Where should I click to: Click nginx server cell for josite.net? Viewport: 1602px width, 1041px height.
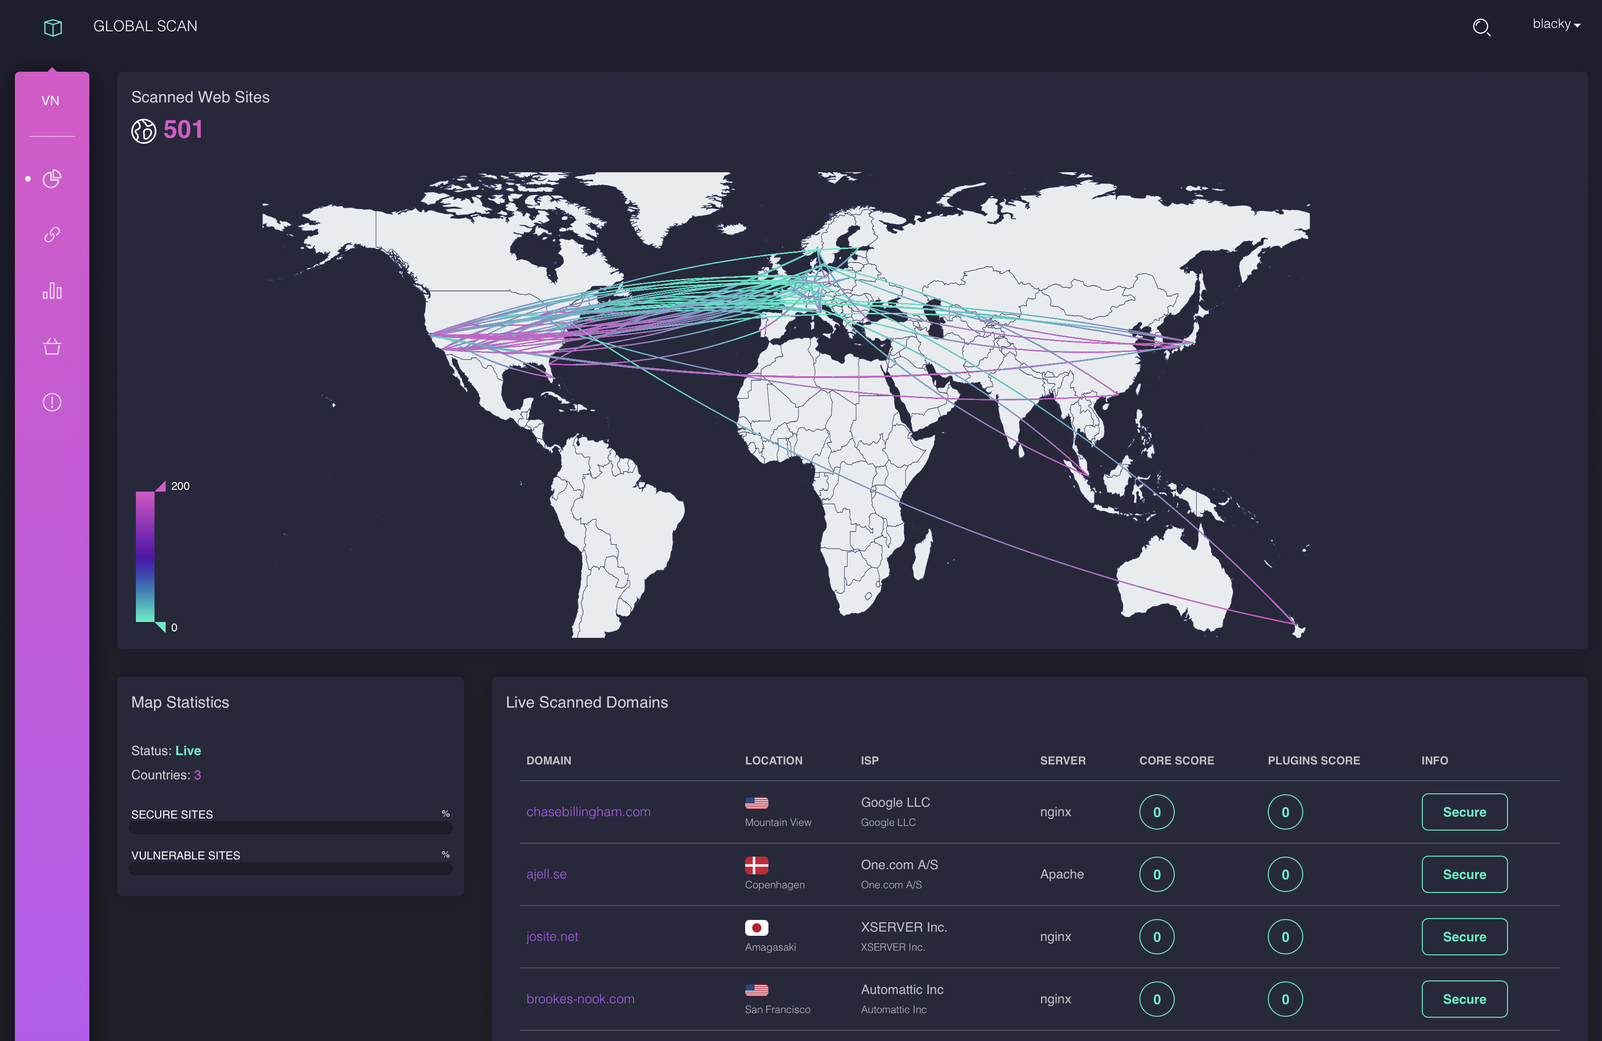(x=1055, y=937)
